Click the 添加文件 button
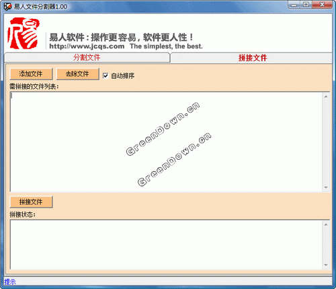 coord(31,74)
